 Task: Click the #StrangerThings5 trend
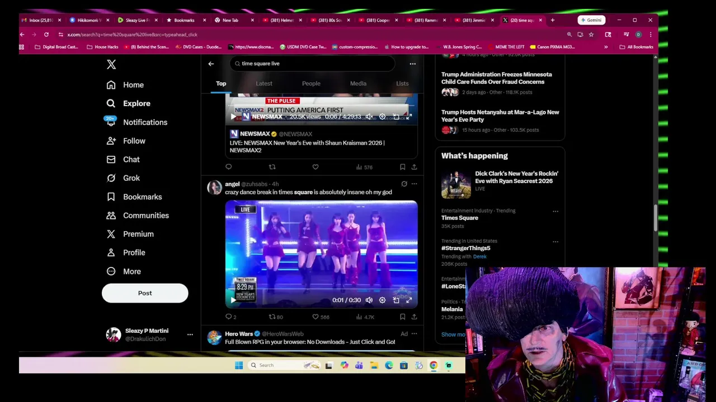click(465, 248)
